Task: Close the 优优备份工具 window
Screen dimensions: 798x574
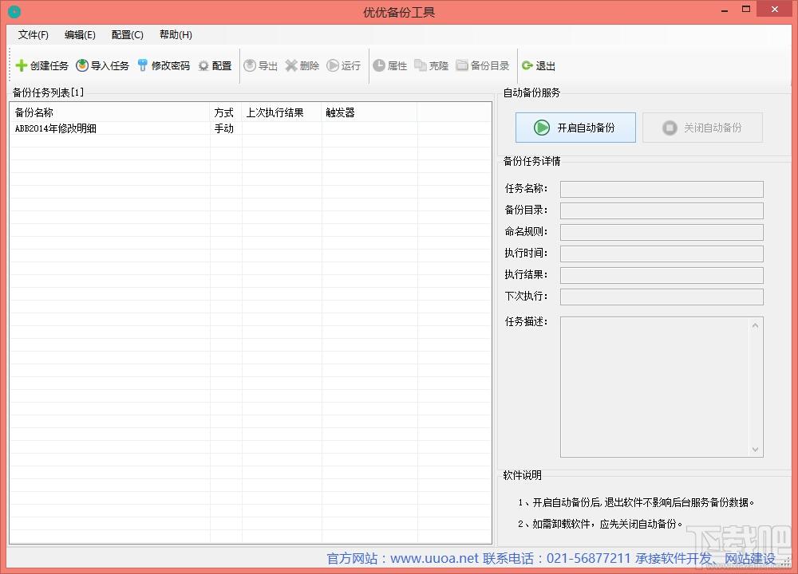Action: click(775, 9)
